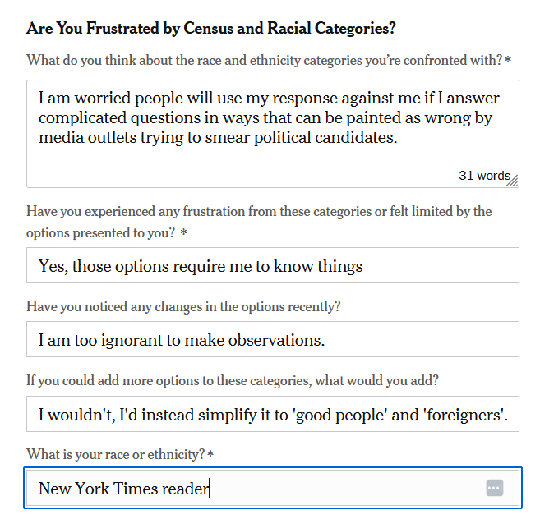Click the '31 words' counter
540x519 pixels.
click(x=483, y=176)
